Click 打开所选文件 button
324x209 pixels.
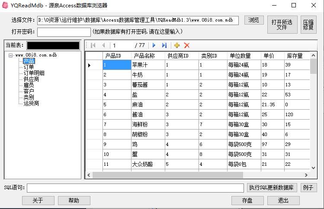point(282,25)
